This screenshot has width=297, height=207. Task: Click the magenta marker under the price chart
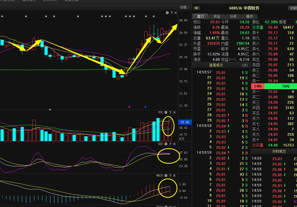(x=129, y=107)
